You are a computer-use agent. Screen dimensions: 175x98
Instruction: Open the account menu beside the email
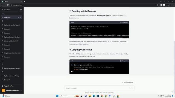tap(21, 90)
